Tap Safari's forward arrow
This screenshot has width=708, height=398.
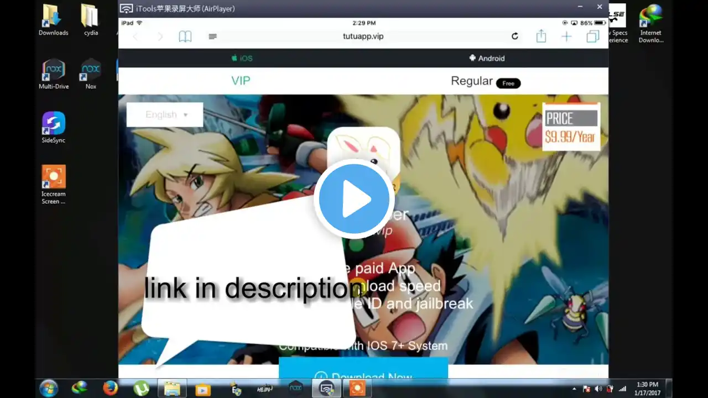tap(160, 36)
